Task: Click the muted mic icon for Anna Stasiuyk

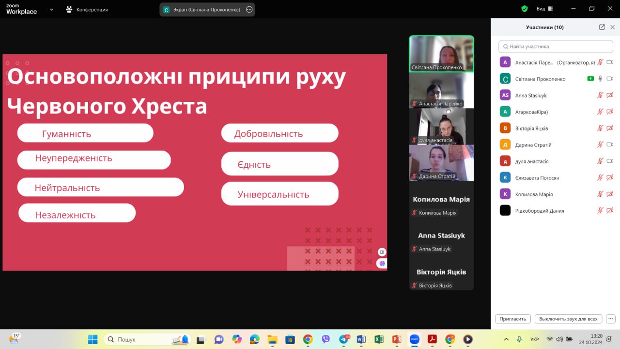Action: coord(600,95)
